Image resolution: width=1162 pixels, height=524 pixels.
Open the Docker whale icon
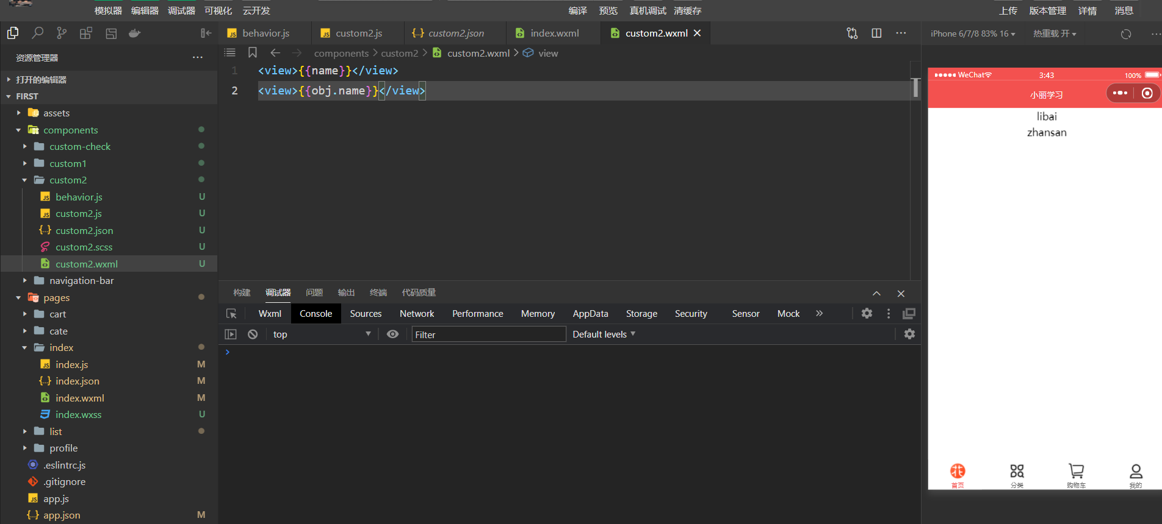tap(135, 33)
